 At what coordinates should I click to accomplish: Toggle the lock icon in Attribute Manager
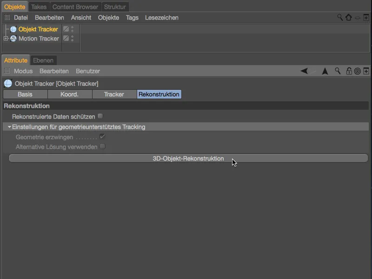point(349,71)
